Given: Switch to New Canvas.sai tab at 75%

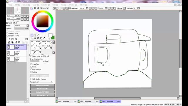Looking at the screenshot, I should coord(66,101).
